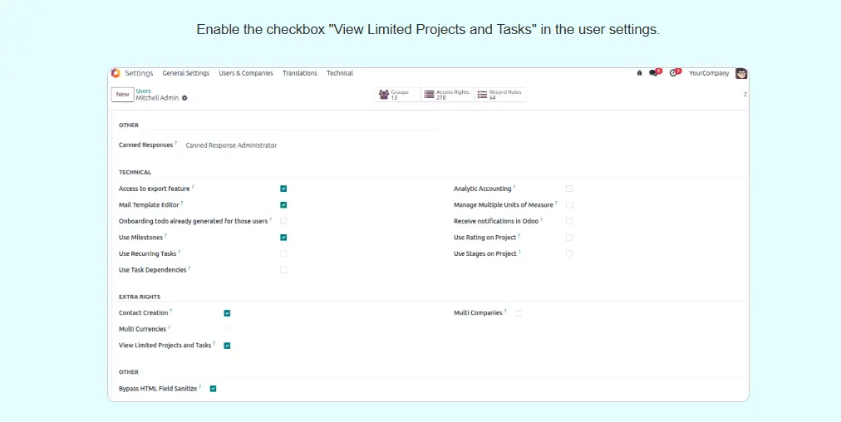This screenshot has height=422, width=841.
Task: Click the New button
Action: [x=122, y=95]
